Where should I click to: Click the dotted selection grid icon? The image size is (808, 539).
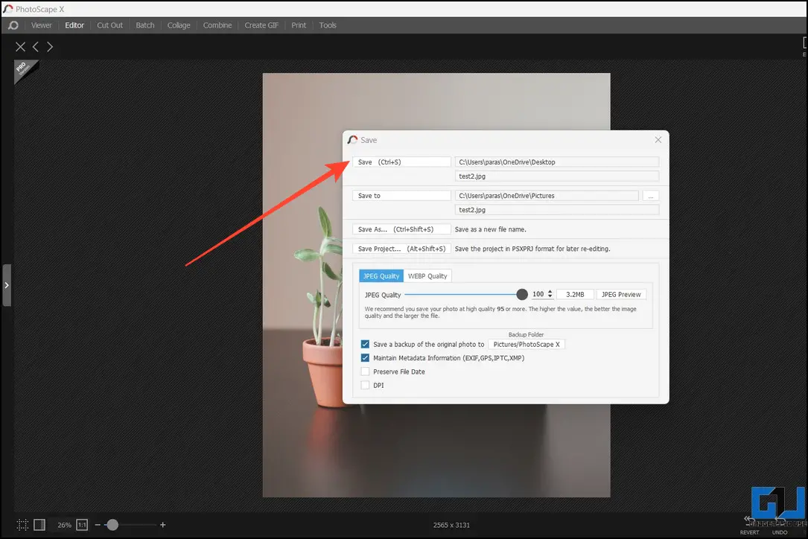click(x=22, y=525)
